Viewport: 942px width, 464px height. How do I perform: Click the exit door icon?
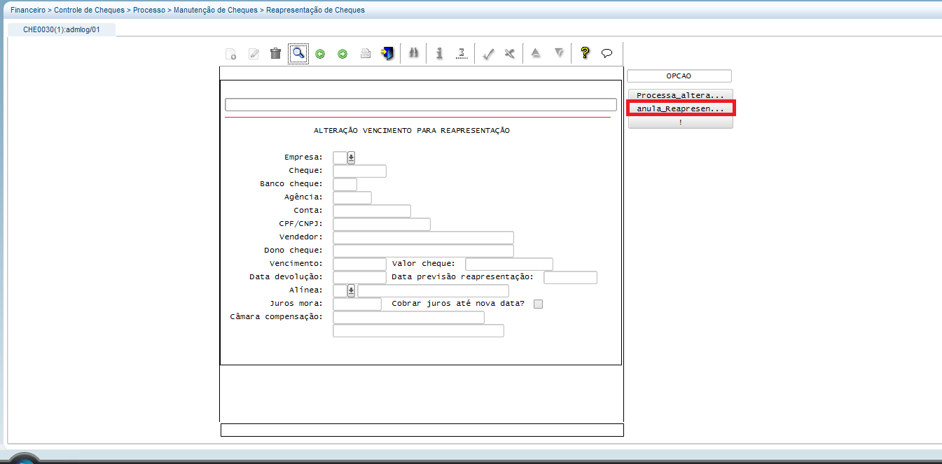tap(387, 53)
